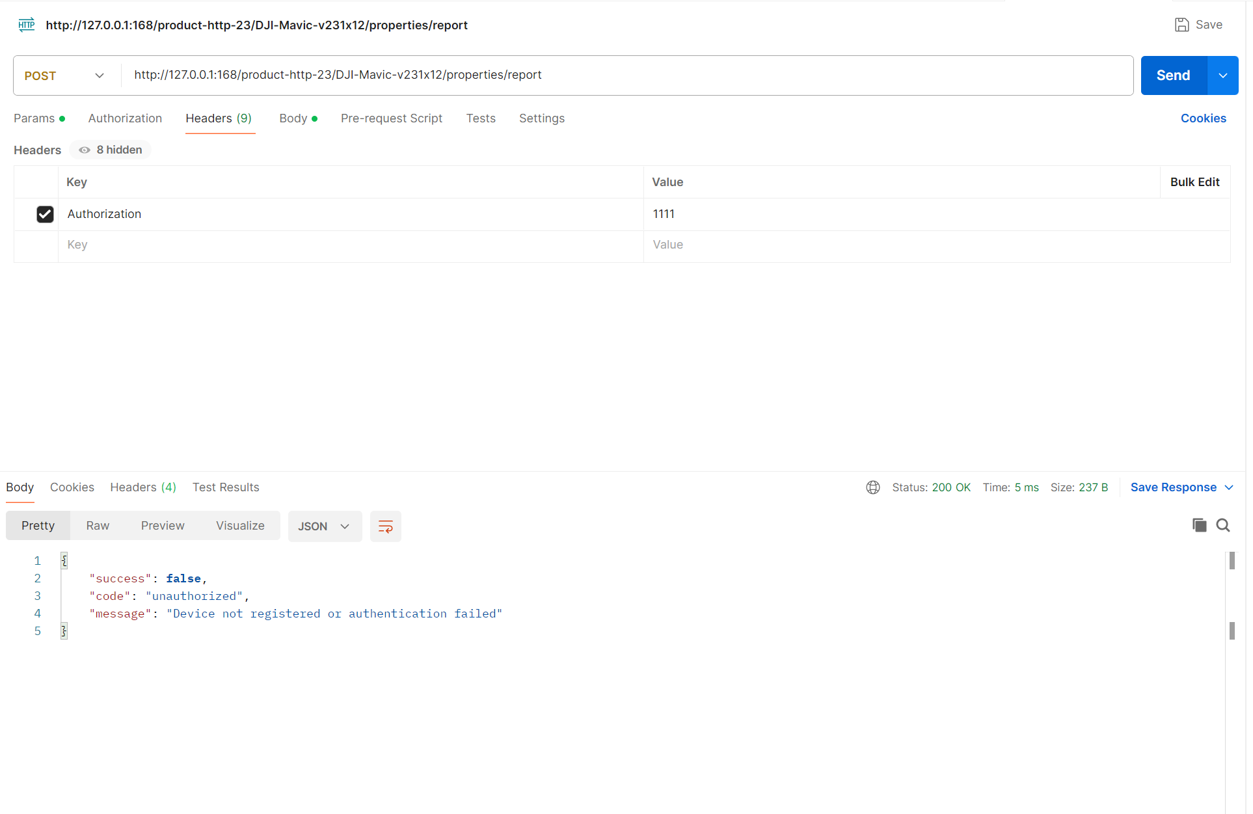Screen dimensions: 1253x814
Task: Select the Raw view
Action: click(98, 526)
